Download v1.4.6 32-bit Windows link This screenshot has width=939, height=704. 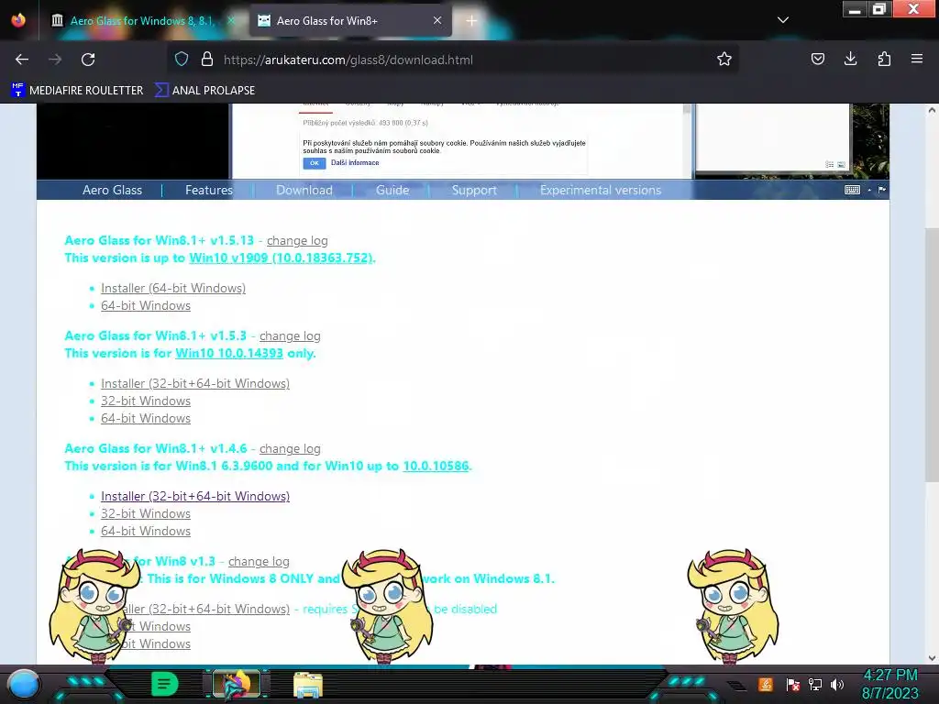[146, 513]
